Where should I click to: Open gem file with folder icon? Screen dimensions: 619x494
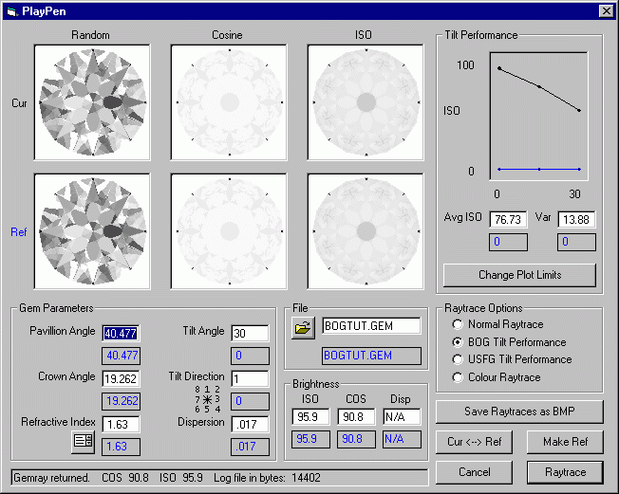click(x=303, y=328)
